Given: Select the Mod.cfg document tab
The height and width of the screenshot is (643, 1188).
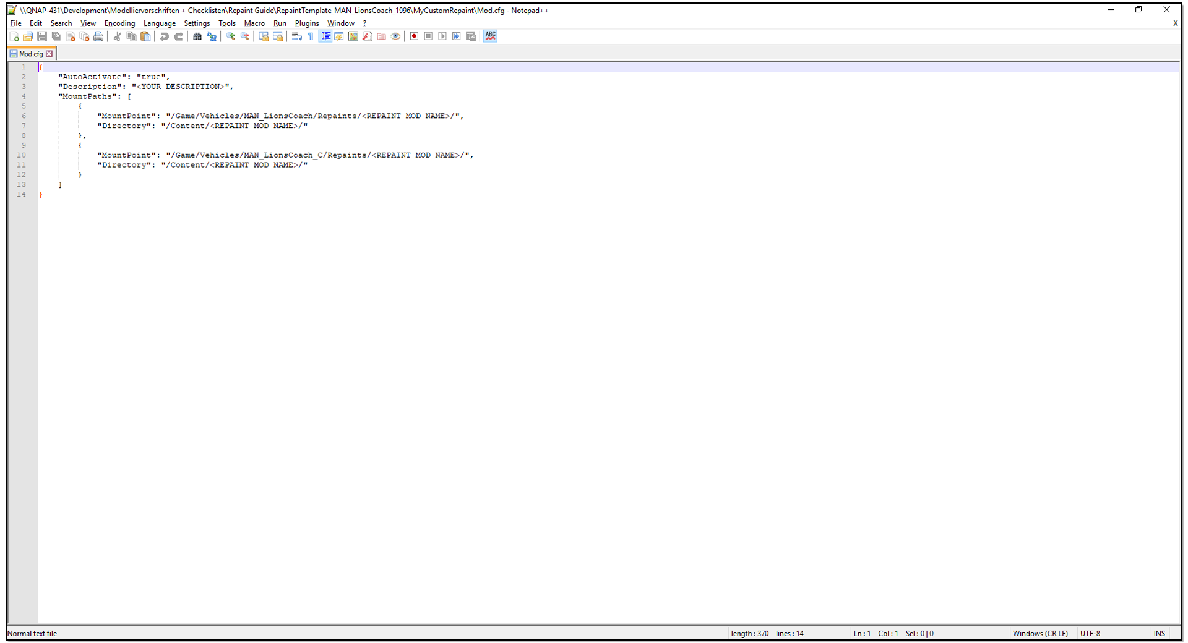Looking at the screenshot, I should click(x=31, y=54).
